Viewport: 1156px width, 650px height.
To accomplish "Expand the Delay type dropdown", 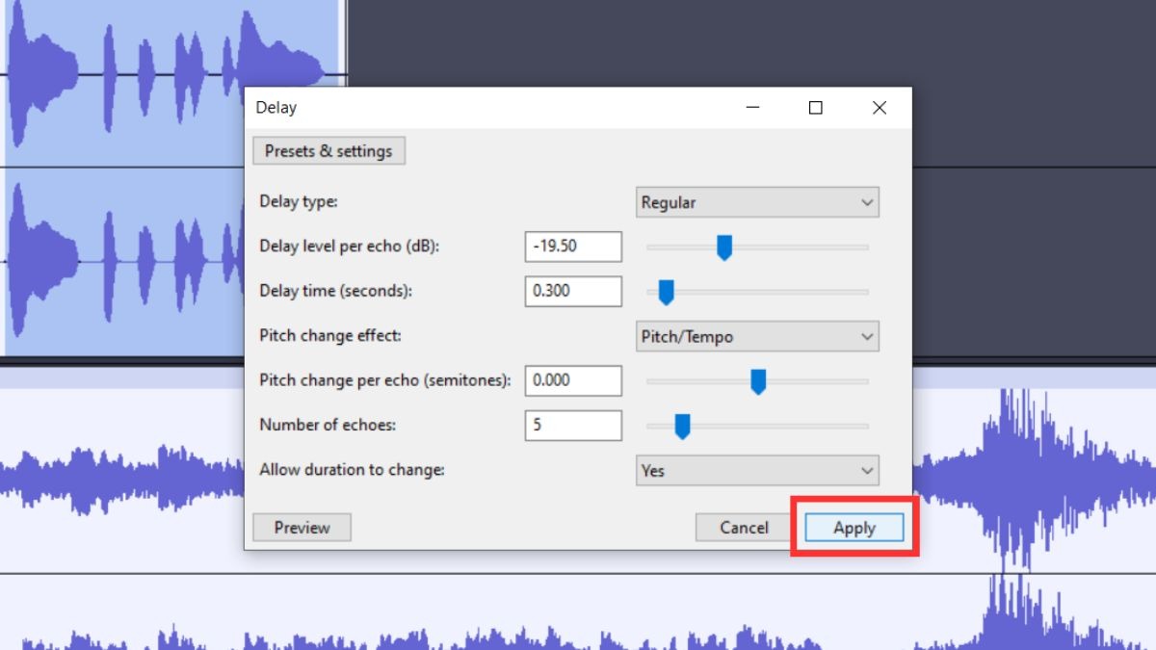I will coord(757,202).
